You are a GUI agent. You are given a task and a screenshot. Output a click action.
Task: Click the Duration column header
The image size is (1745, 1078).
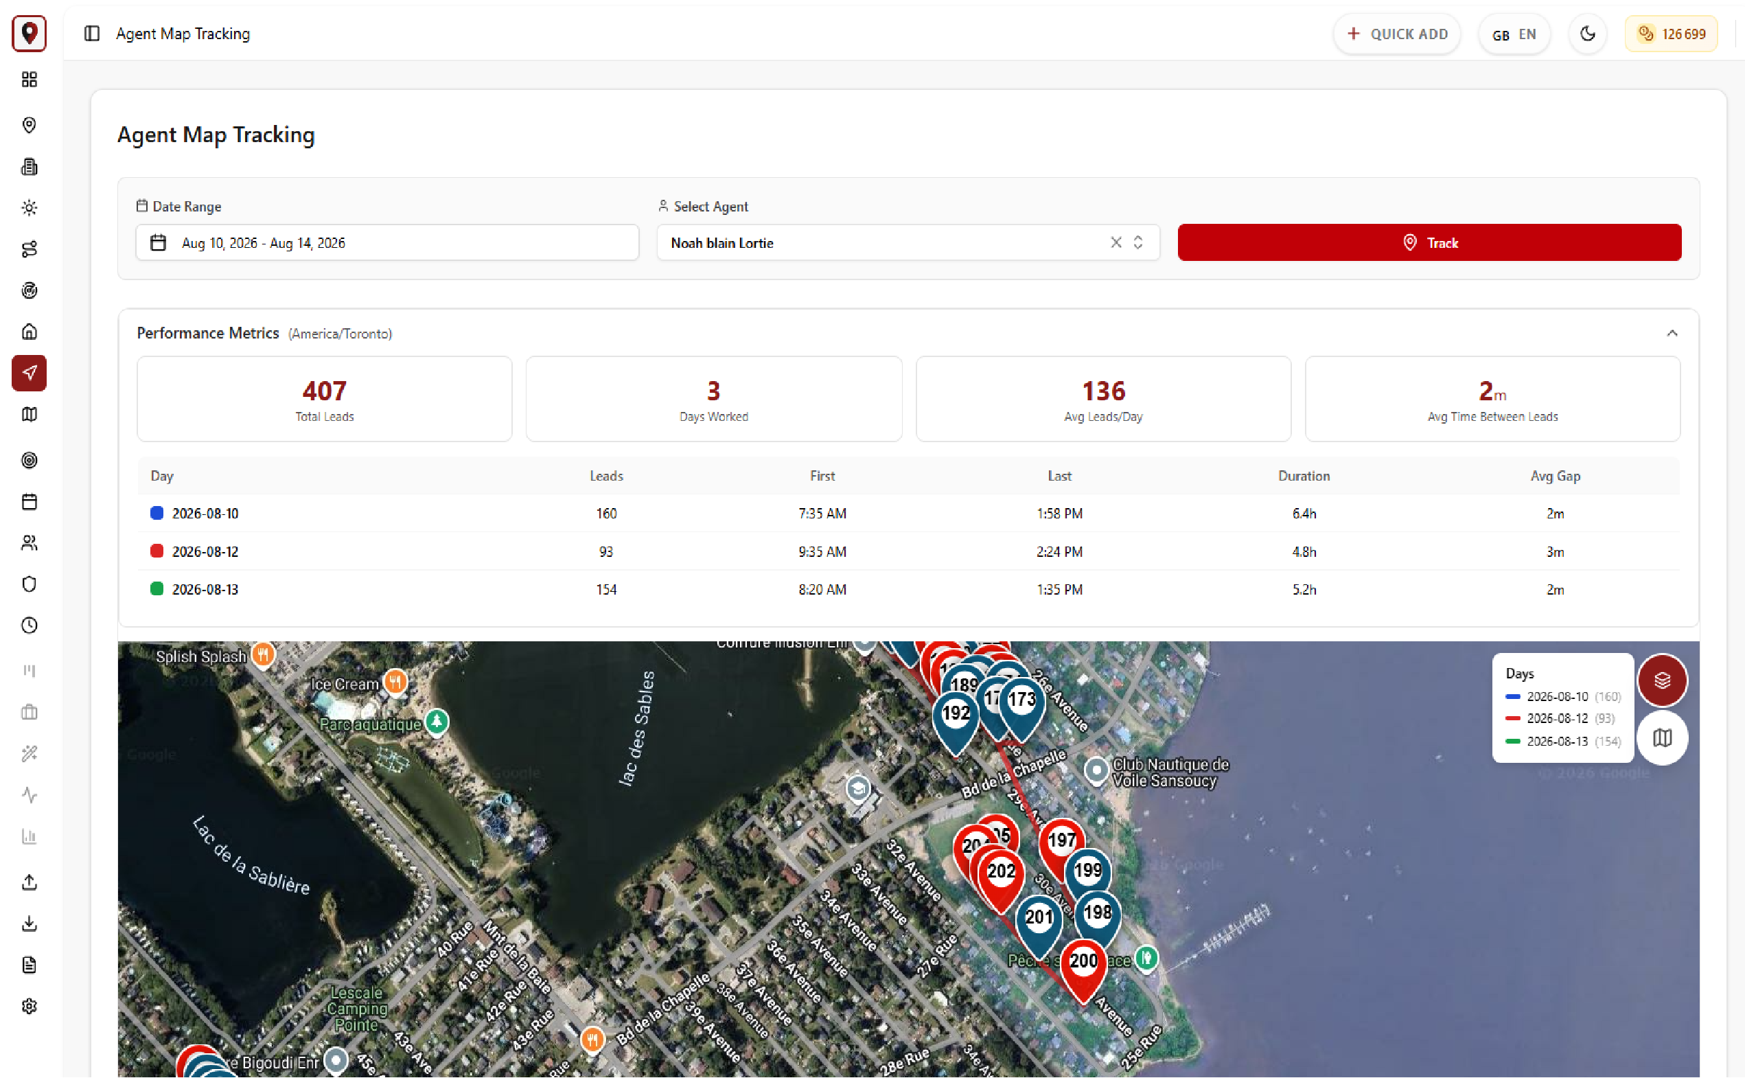coord(1304,476)
